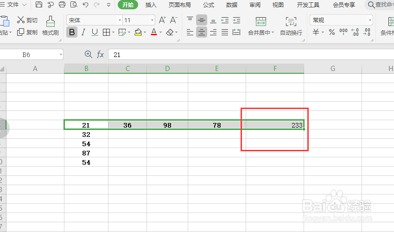
Task: Expand the Name Box dropdown arrow
Action: click(61, 55)
